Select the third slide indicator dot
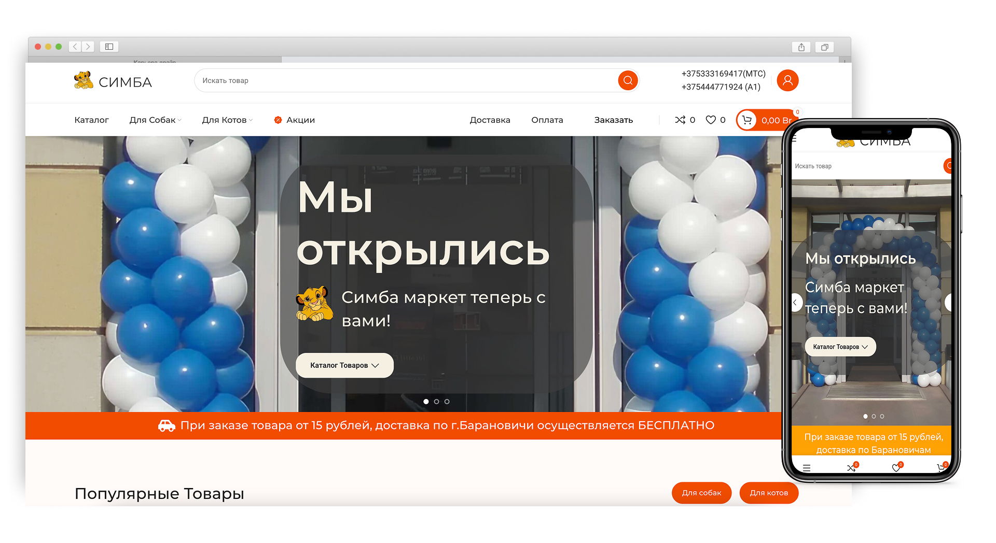The image size is (996, 543). pyautogui.click(x=447, y=402)
